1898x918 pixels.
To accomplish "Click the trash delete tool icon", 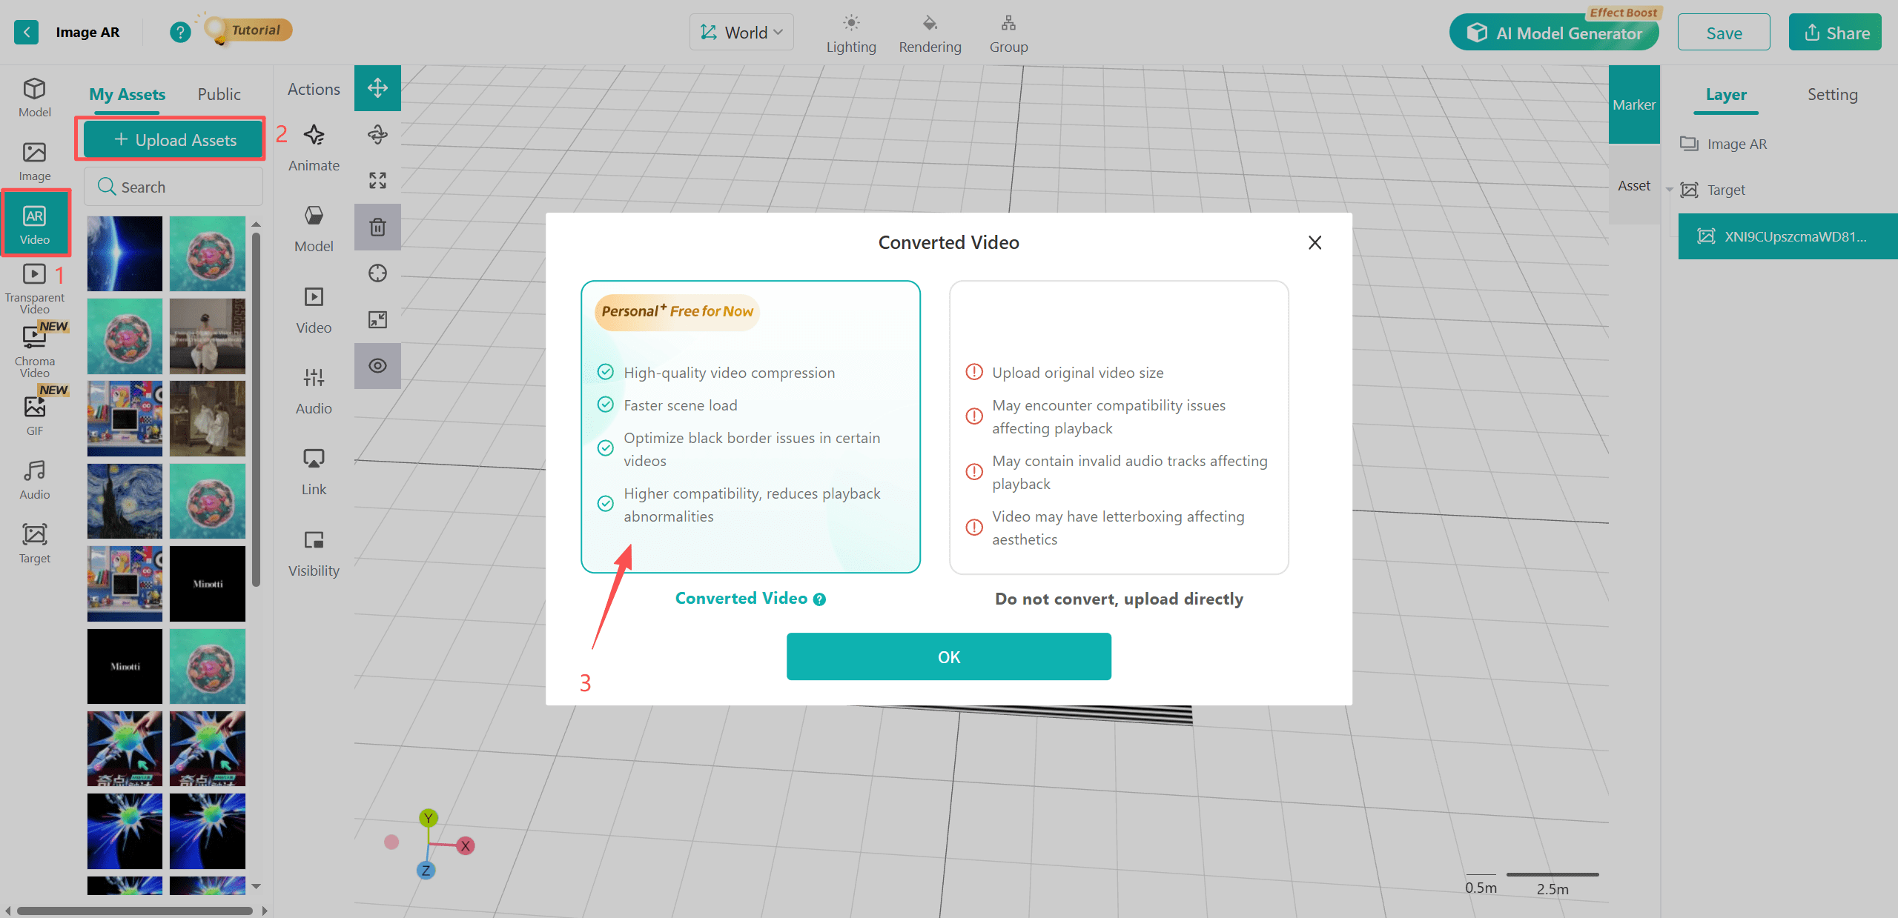I will point(377,227).
